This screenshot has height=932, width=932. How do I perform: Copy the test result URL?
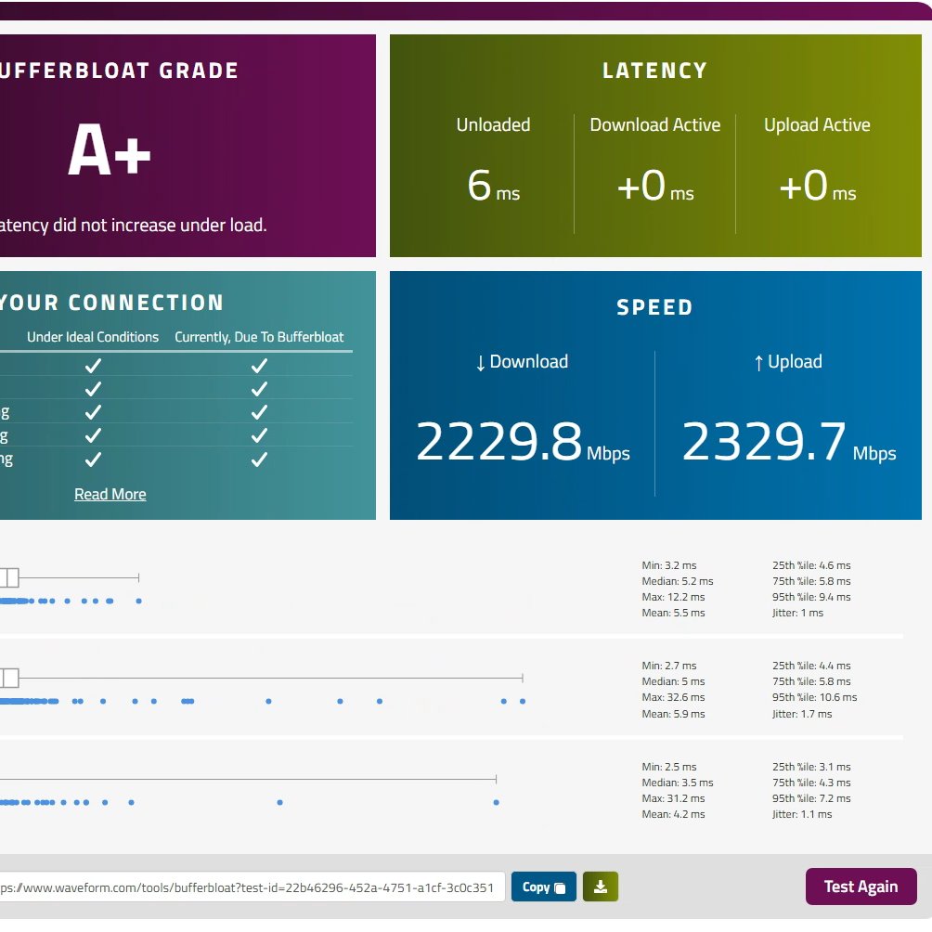[543, 887]
